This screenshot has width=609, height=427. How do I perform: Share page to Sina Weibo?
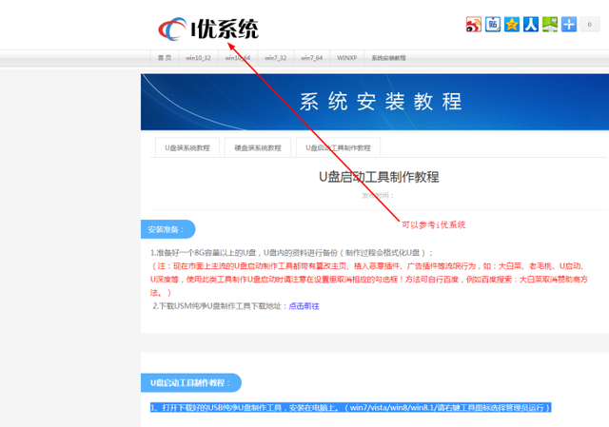click(474, 25)
